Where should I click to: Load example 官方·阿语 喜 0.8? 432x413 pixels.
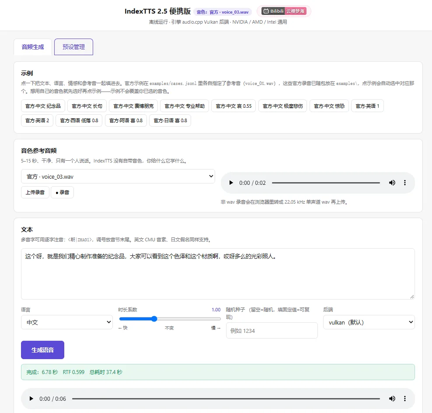(126, 120)
